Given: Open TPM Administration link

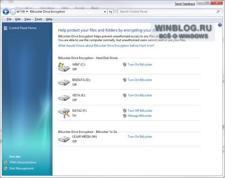Looking at the screenshot, I should [22, 162].
